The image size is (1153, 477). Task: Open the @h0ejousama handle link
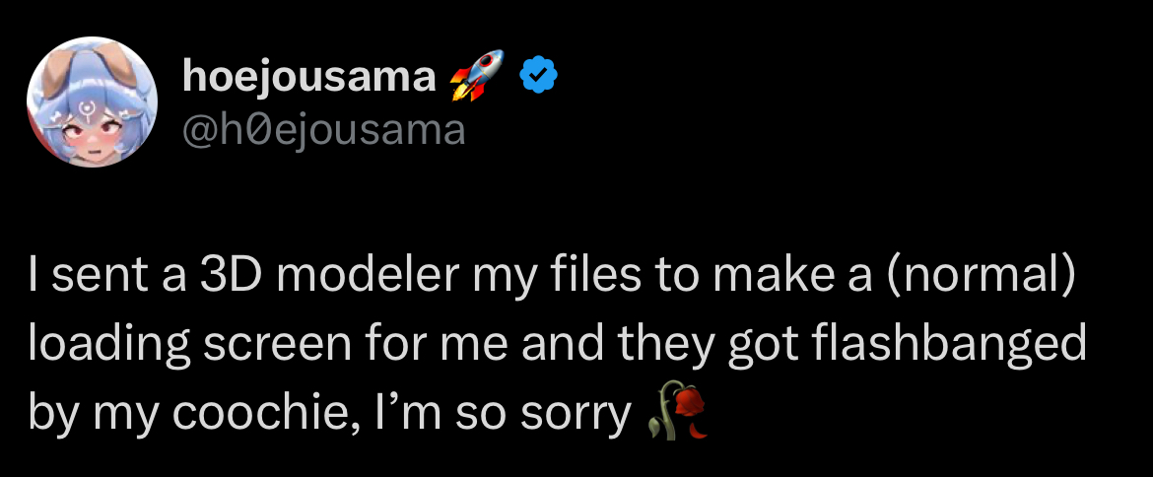tap(324, 129)
